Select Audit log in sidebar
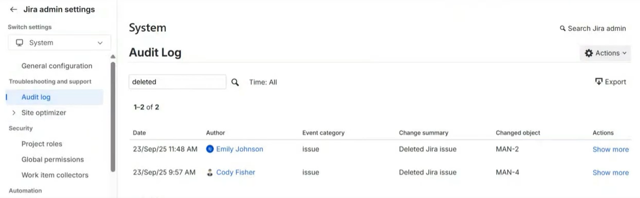The width and height of the screenshot is (640, 198). click(55, 97)
